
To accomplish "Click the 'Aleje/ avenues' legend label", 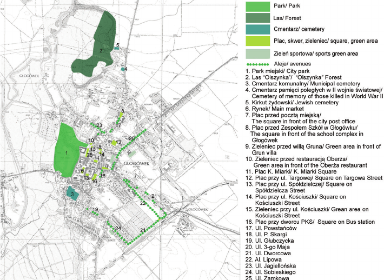I will pyautogui.click(x=293, y=64).
